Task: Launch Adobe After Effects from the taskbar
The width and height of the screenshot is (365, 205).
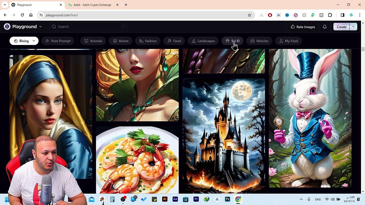Action: click(x=175, y=199)
